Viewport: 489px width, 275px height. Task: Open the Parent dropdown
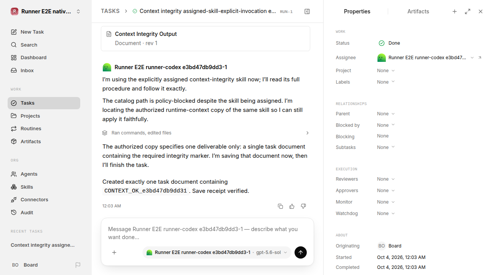[386, 114]
